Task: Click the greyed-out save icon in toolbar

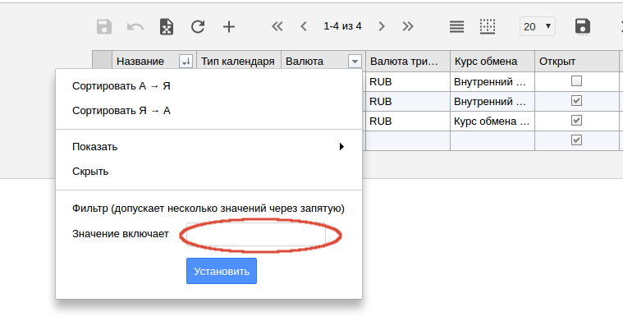Action: (x=104, y=27)
